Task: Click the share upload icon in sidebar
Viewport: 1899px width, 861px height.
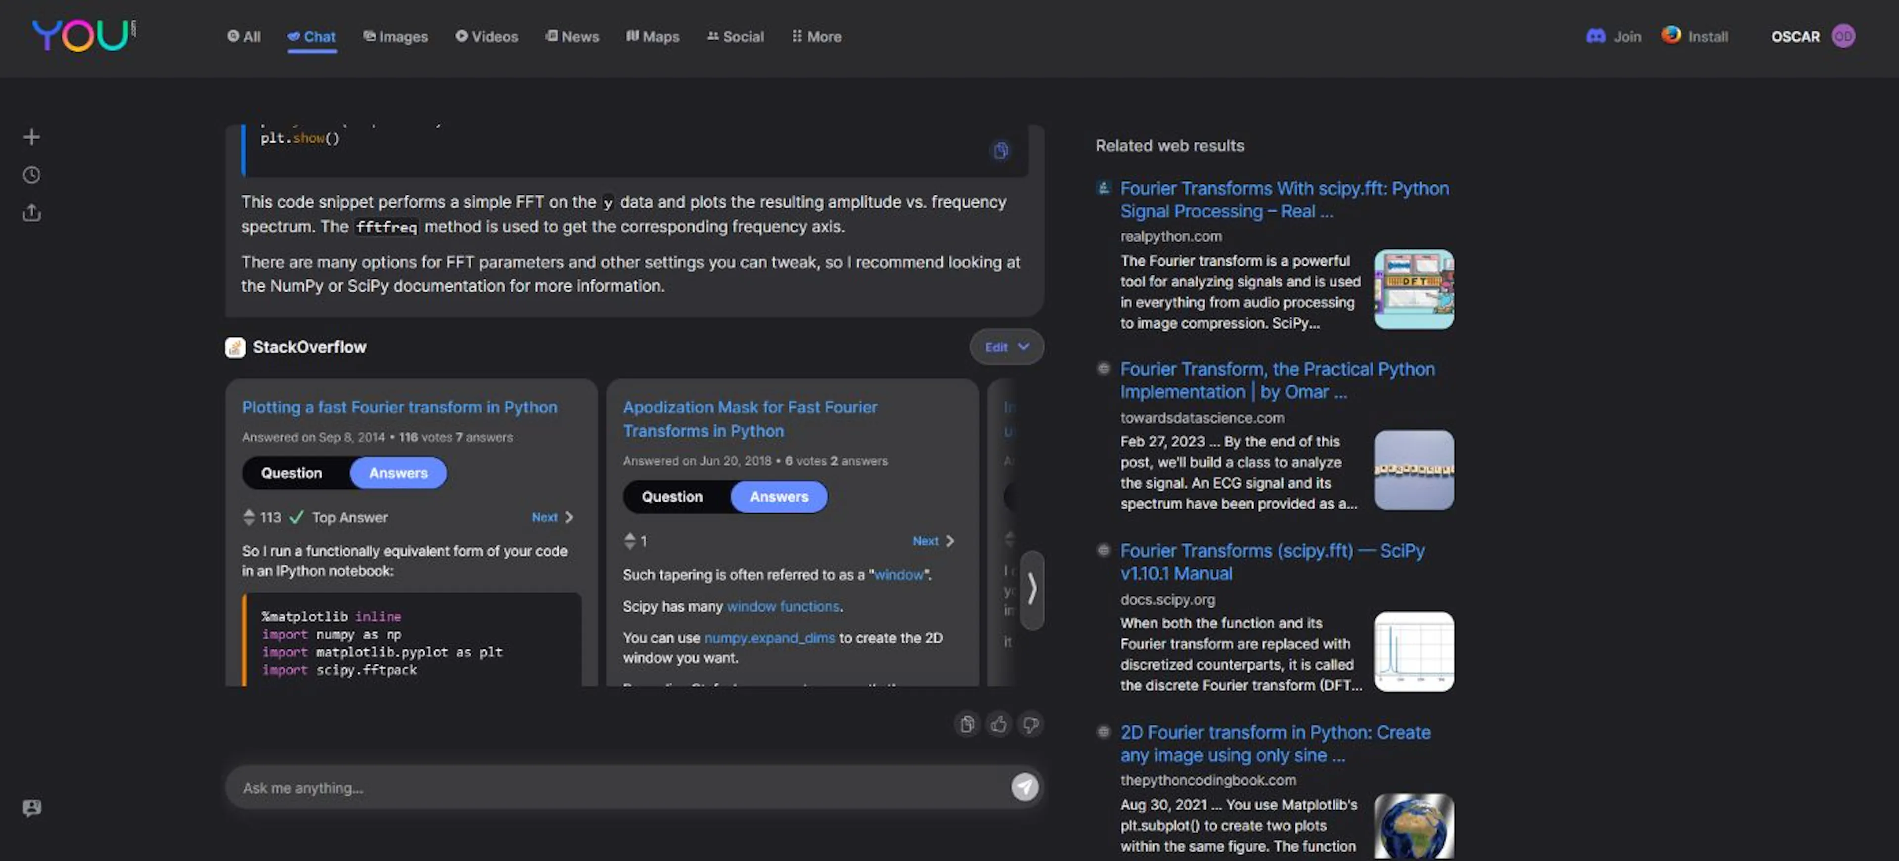Action: click(x=31, y=213)
